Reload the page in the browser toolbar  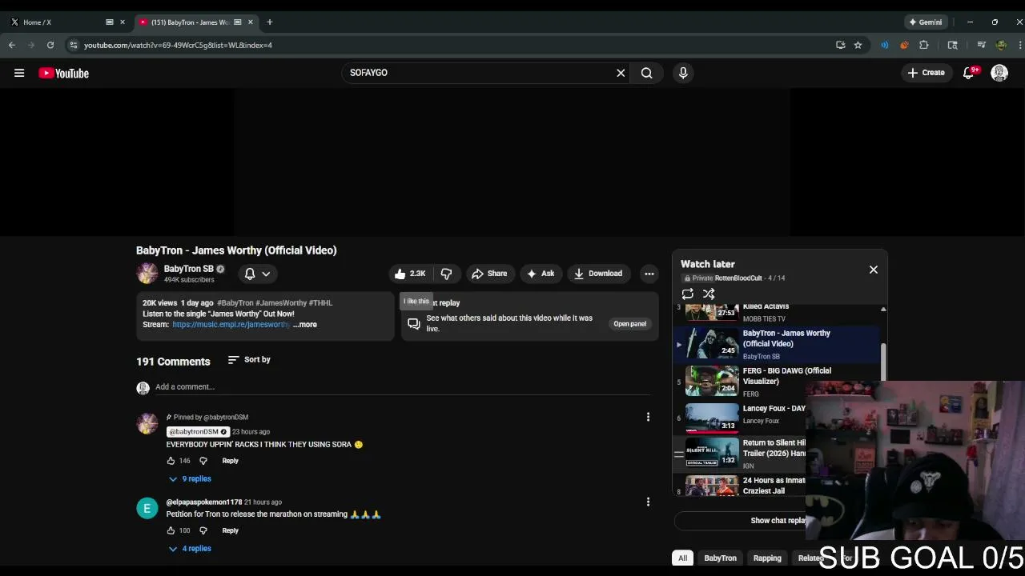tap(50, 45)
